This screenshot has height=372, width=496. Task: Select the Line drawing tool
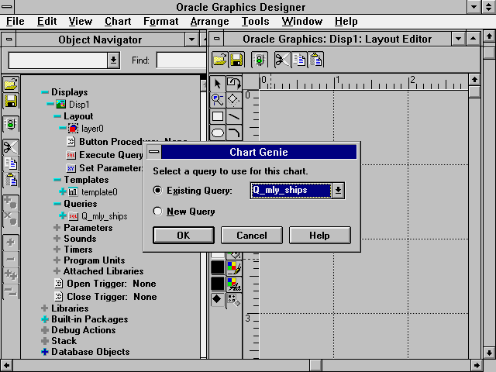(233, 116)
